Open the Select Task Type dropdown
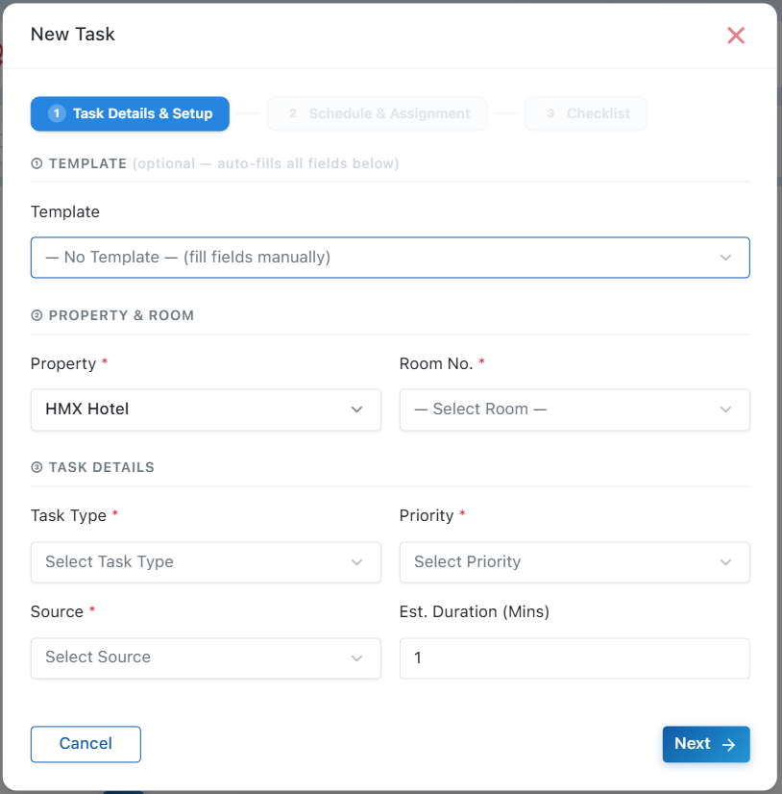Image resolution: width=782 pixels, height=794 pixels. coord(206,562)
